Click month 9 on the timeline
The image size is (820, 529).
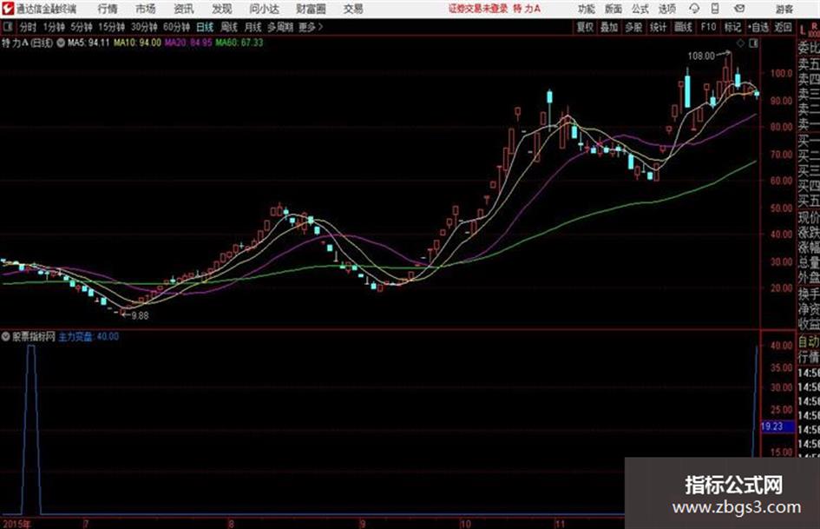click(x=363, y=524)
